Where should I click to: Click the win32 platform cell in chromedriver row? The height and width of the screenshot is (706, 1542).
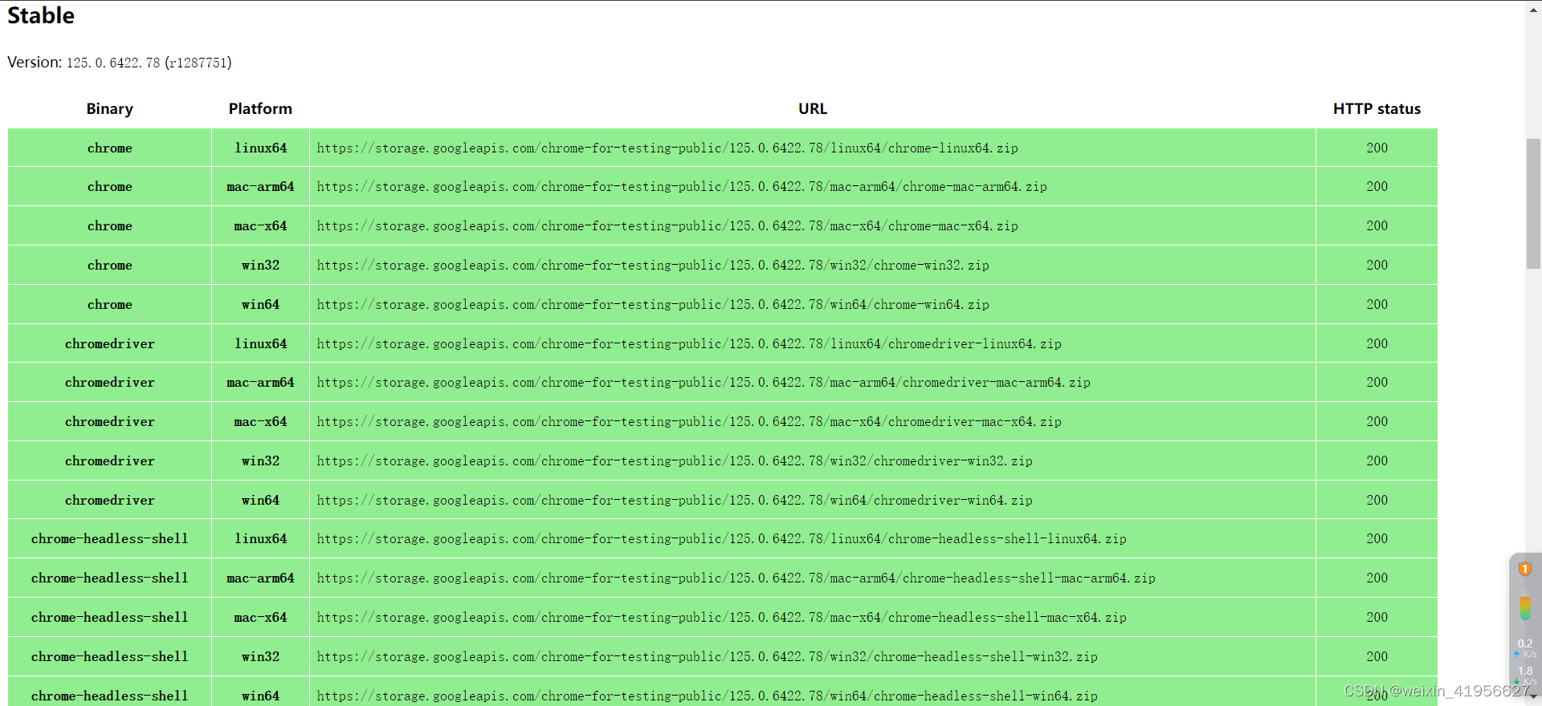(x=260, y=461)
